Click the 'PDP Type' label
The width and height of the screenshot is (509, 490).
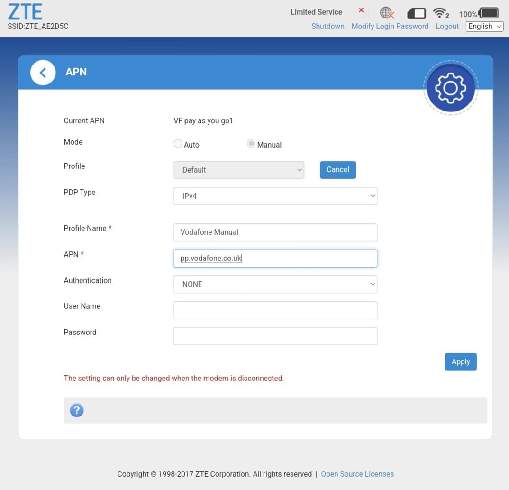tap(80, 193)
